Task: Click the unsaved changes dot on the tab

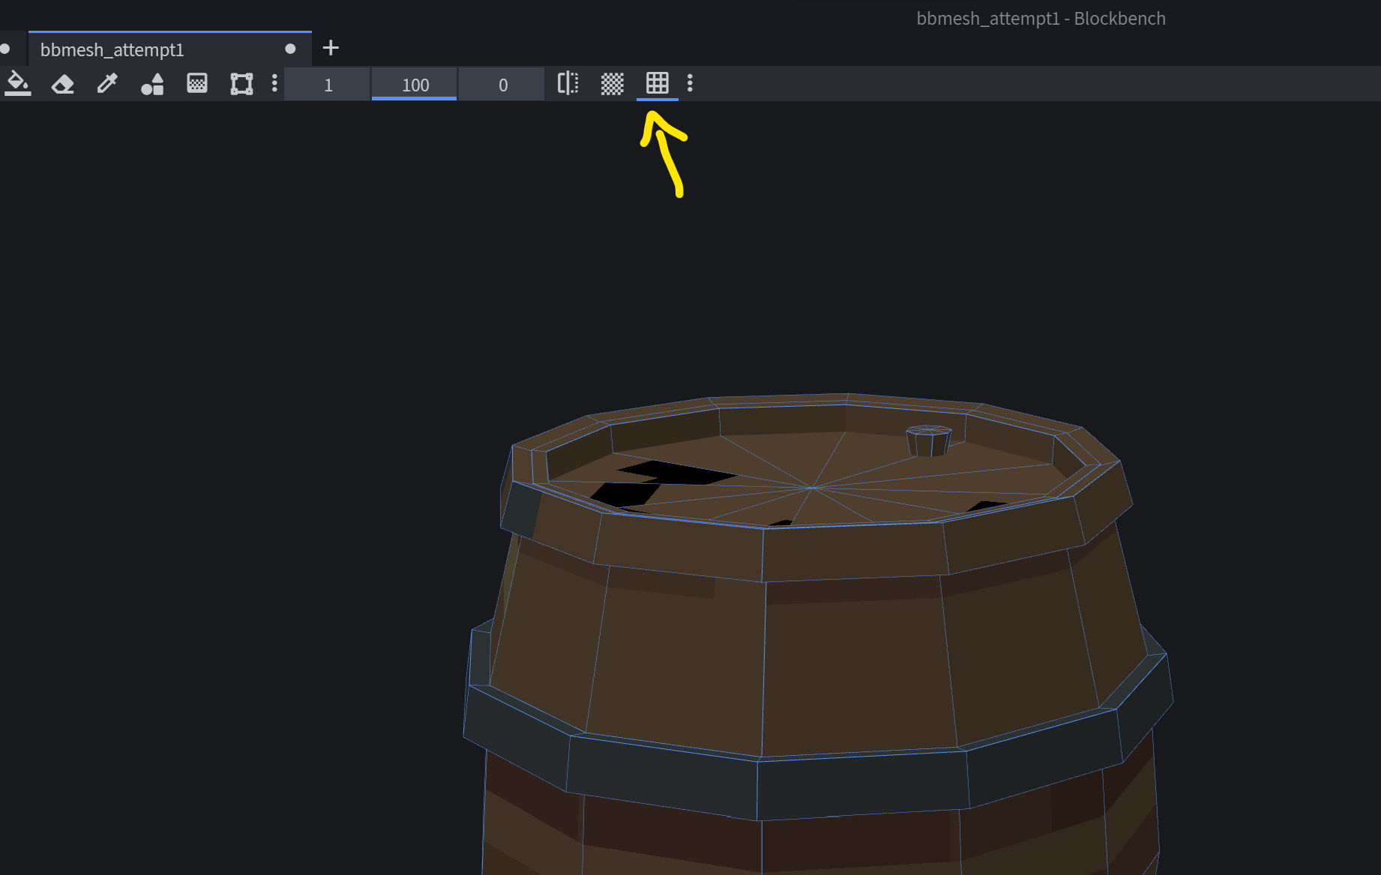Action: click(290, 49)
